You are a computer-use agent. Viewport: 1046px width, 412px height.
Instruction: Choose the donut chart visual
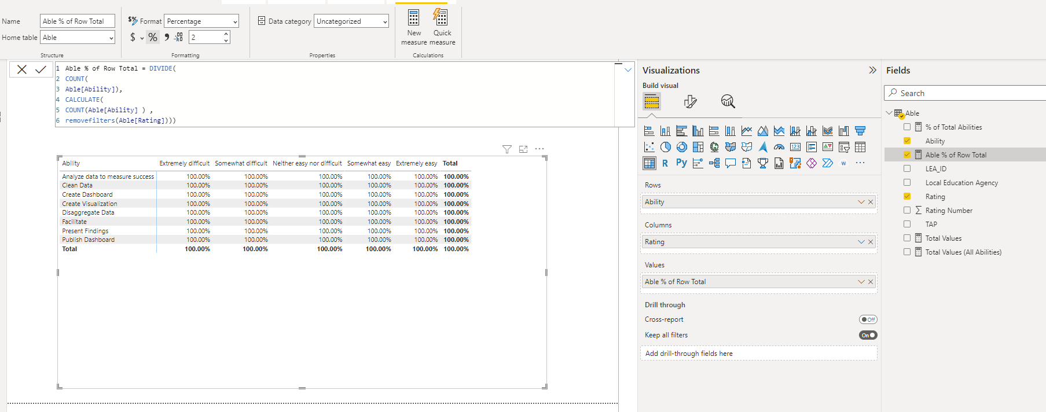pos(682,147)
